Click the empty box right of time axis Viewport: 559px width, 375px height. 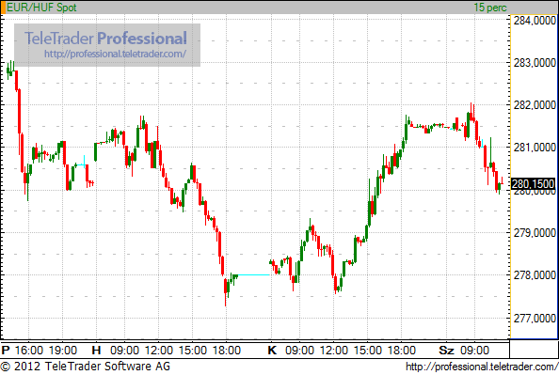534,349
